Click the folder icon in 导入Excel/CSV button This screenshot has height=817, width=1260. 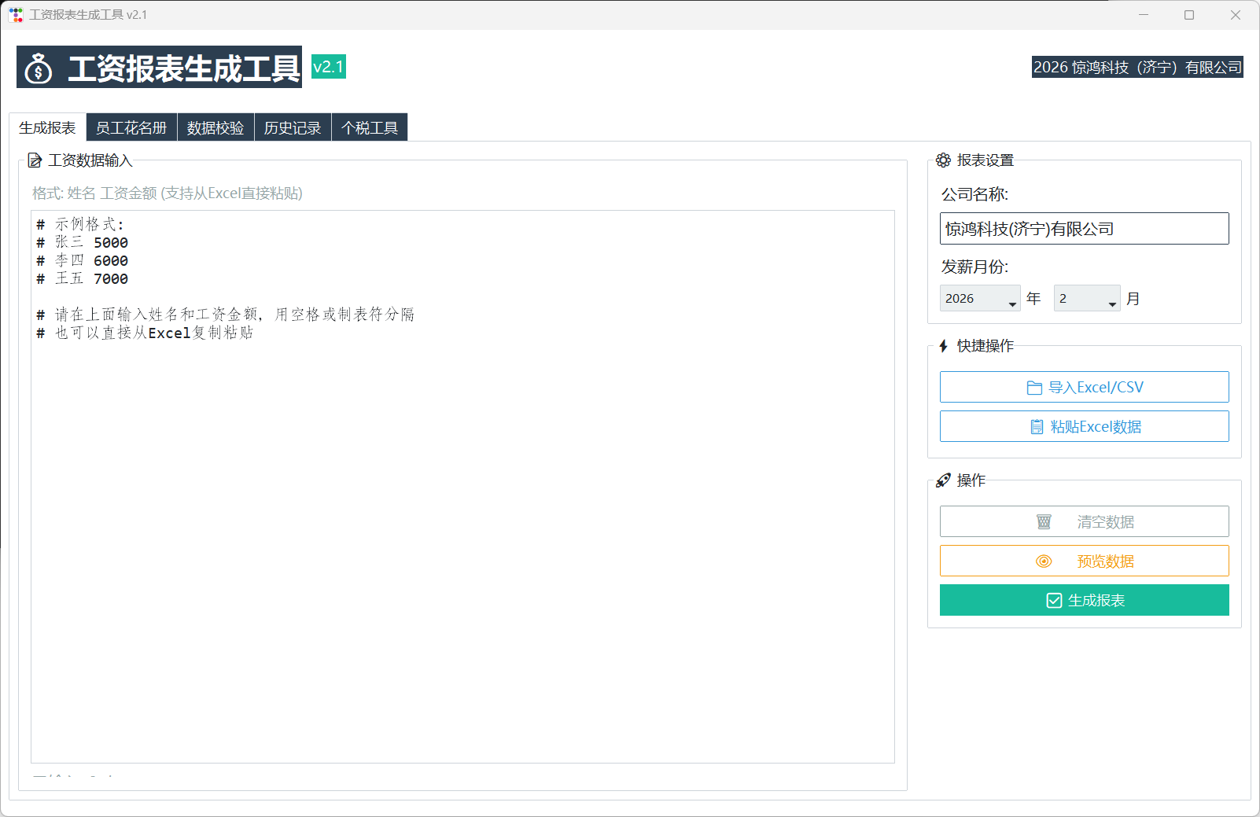1036,386
